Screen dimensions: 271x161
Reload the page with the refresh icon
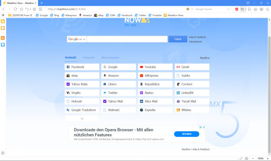coord(15,9)
